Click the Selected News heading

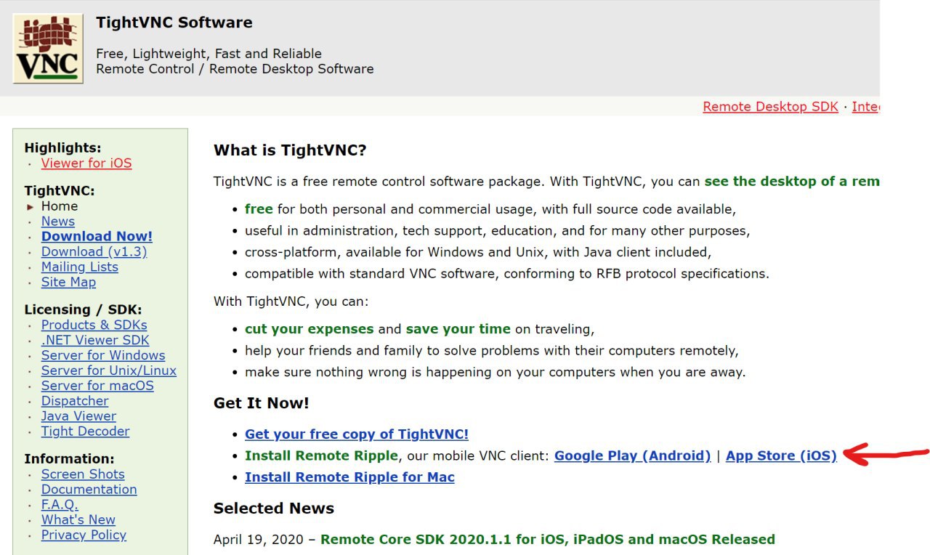tap(274, 509)
